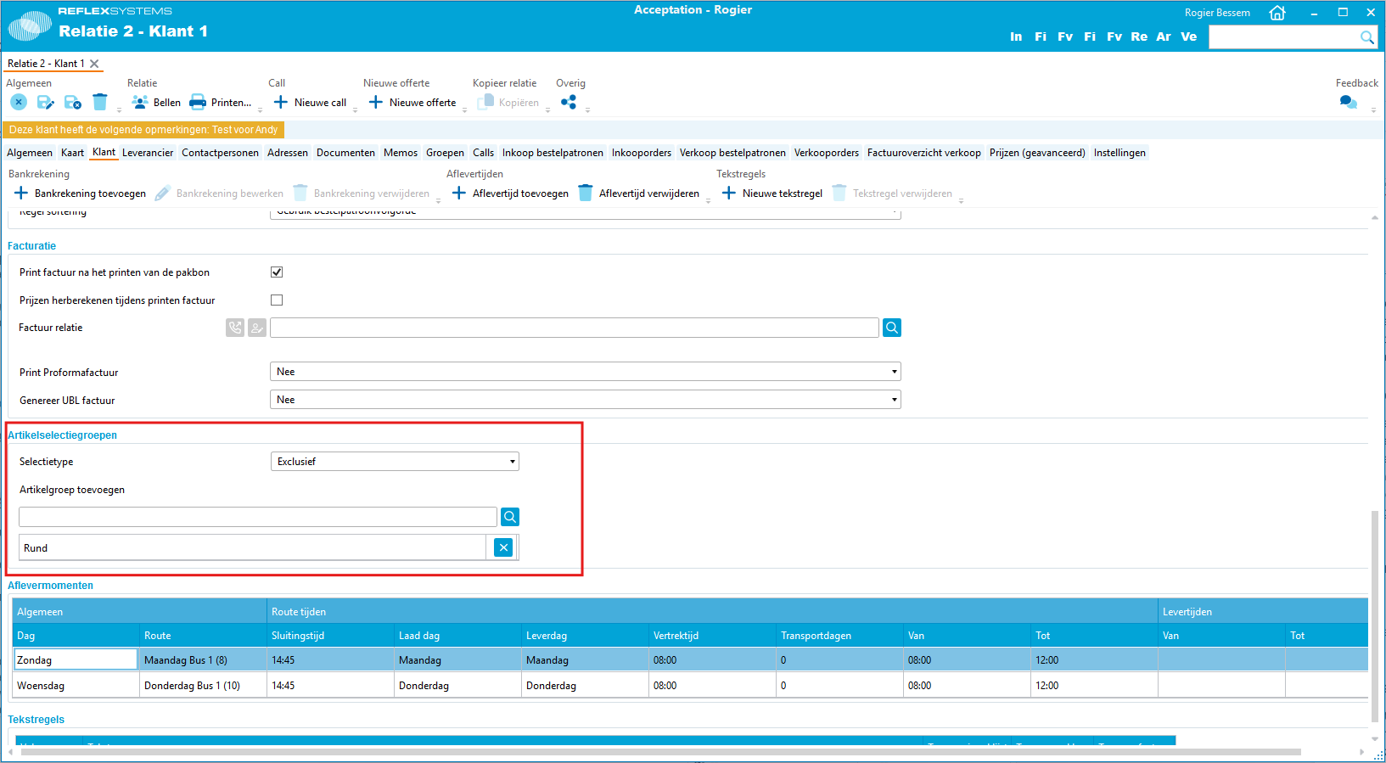Click magnifier to search Artikelgroep
Screen dimensions: 1386x763
509,517
